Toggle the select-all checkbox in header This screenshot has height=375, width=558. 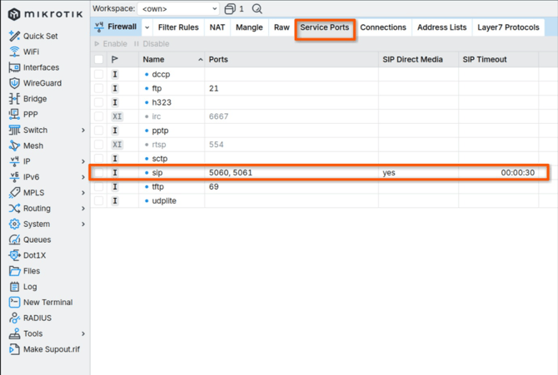click(99, 60)
